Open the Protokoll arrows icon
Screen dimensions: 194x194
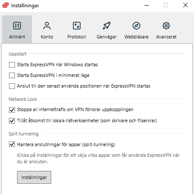coord(77,26)
